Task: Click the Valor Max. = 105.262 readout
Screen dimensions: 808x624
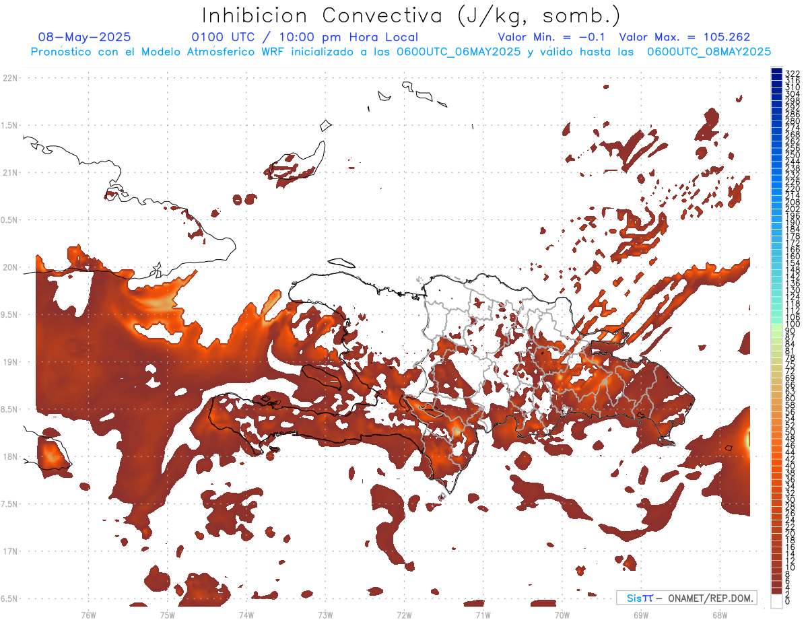Action: 685,37
